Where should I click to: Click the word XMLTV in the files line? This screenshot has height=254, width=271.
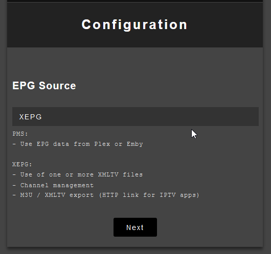108,174
